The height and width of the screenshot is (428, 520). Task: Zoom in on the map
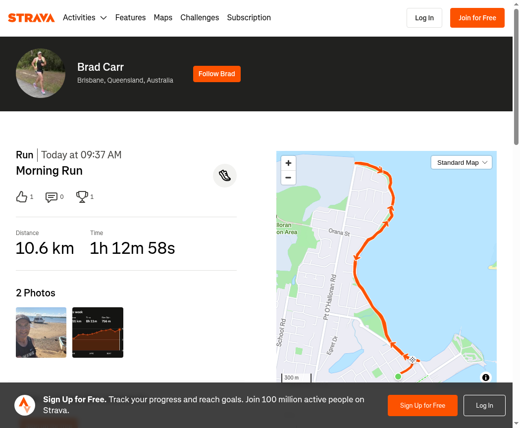(x=288, y=163)
